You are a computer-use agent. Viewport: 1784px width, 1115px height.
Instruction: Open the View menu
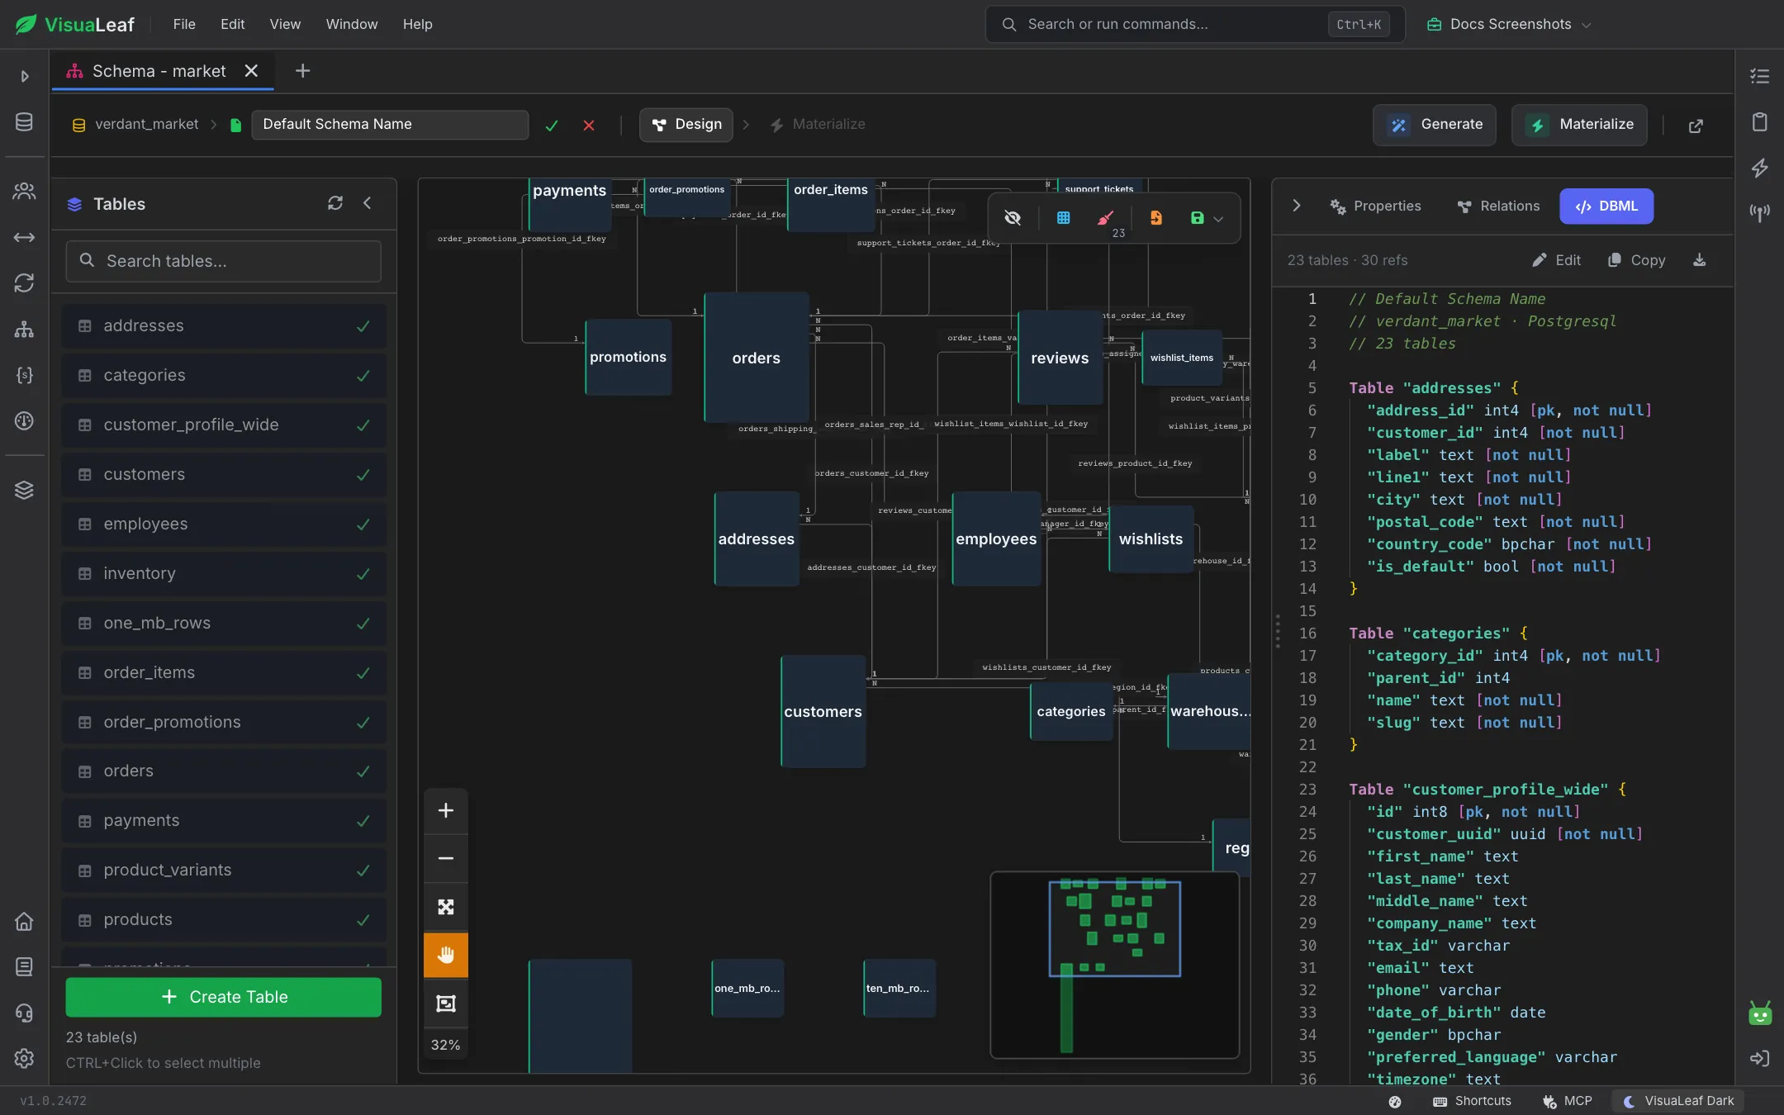pos(285,25)
